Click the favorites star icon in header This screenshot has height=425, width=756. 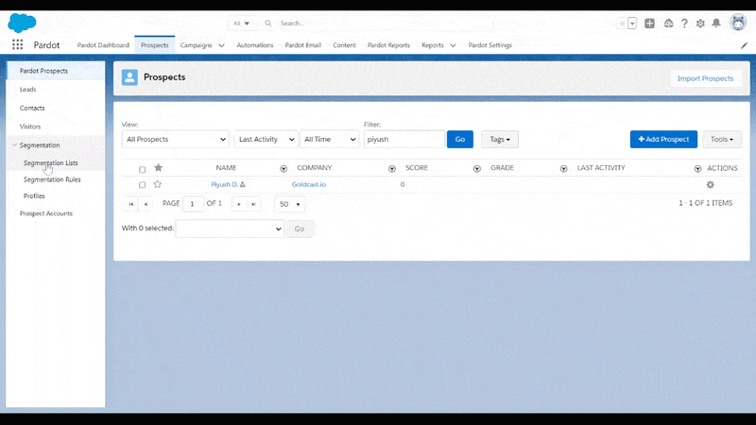[622, 23]
